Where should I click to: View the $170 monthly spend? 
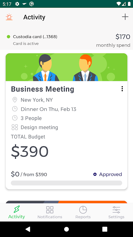coord(113,41)
